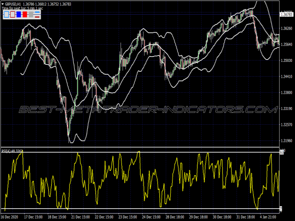Select the gray square button
Image resolution: width=295 pixels, height=221 pixels.
point(31,14)
